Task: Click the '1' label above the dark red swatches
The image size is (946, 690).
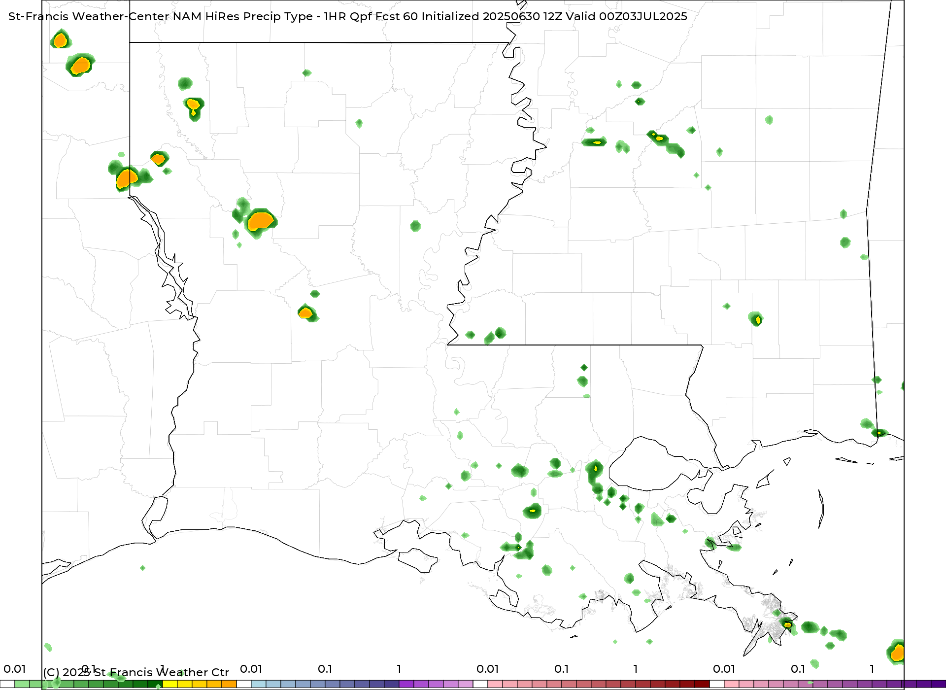Action: [x=635, y=669]
